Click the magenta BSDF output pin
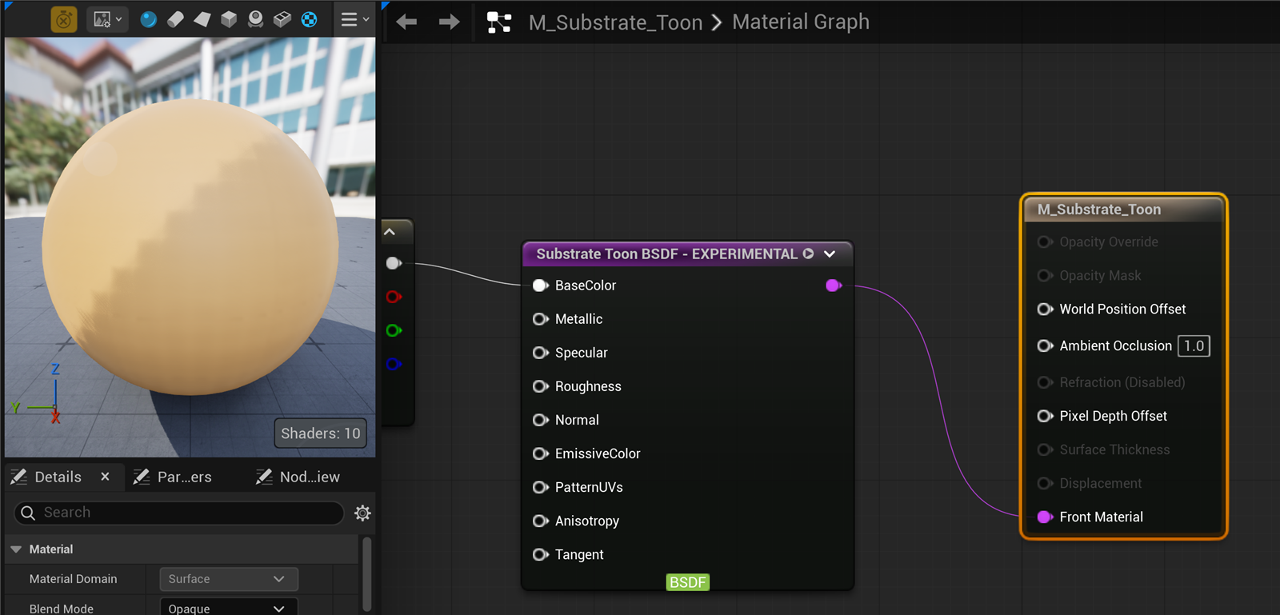The width and height of the screenshot is (1280, 615). click(x=834, y=286)
